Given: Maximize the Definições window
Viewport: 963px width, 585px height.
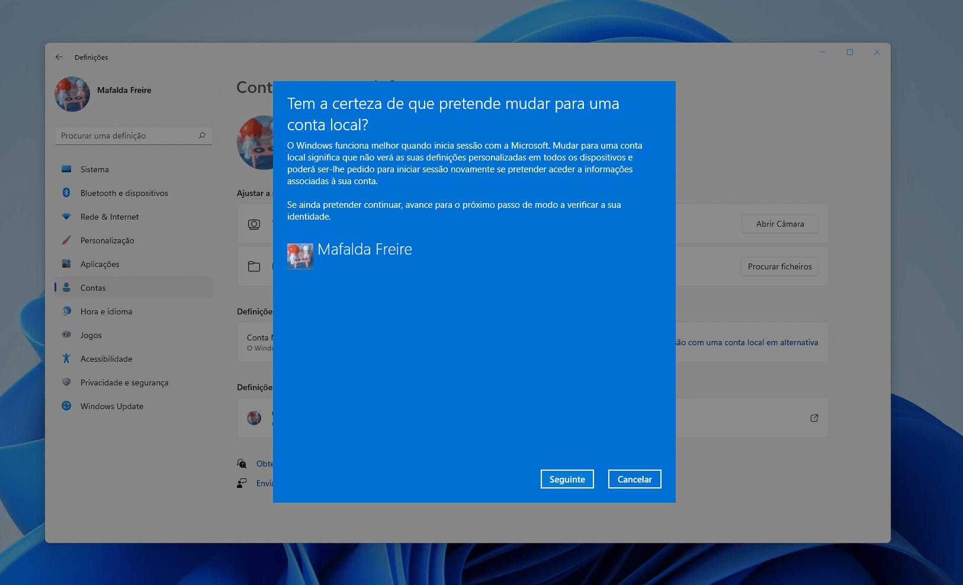Looking at the screenshot, I should (850, 52).
